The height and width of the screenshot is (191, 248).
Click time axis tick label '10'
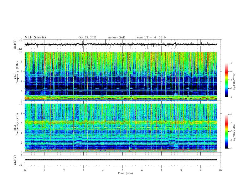click(220, 170)
